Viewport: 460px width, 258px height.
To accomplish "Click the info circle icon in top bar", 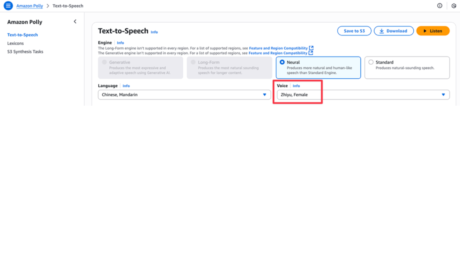I will [439, 6].
